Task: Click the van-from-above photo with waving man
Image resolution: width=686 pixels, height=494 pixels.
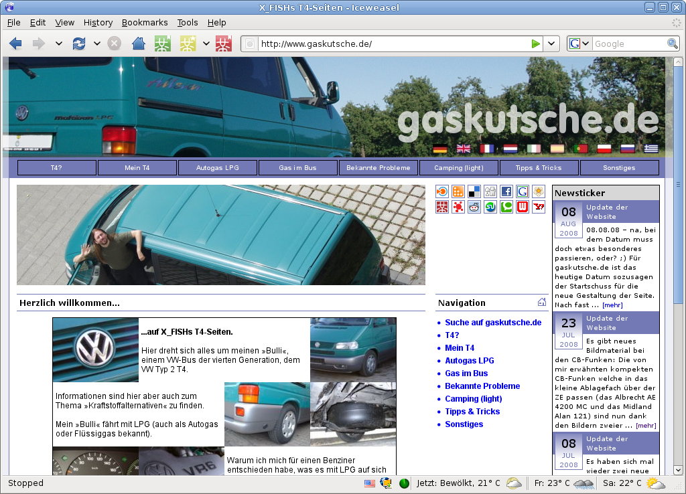Action: tap(221, 235)
